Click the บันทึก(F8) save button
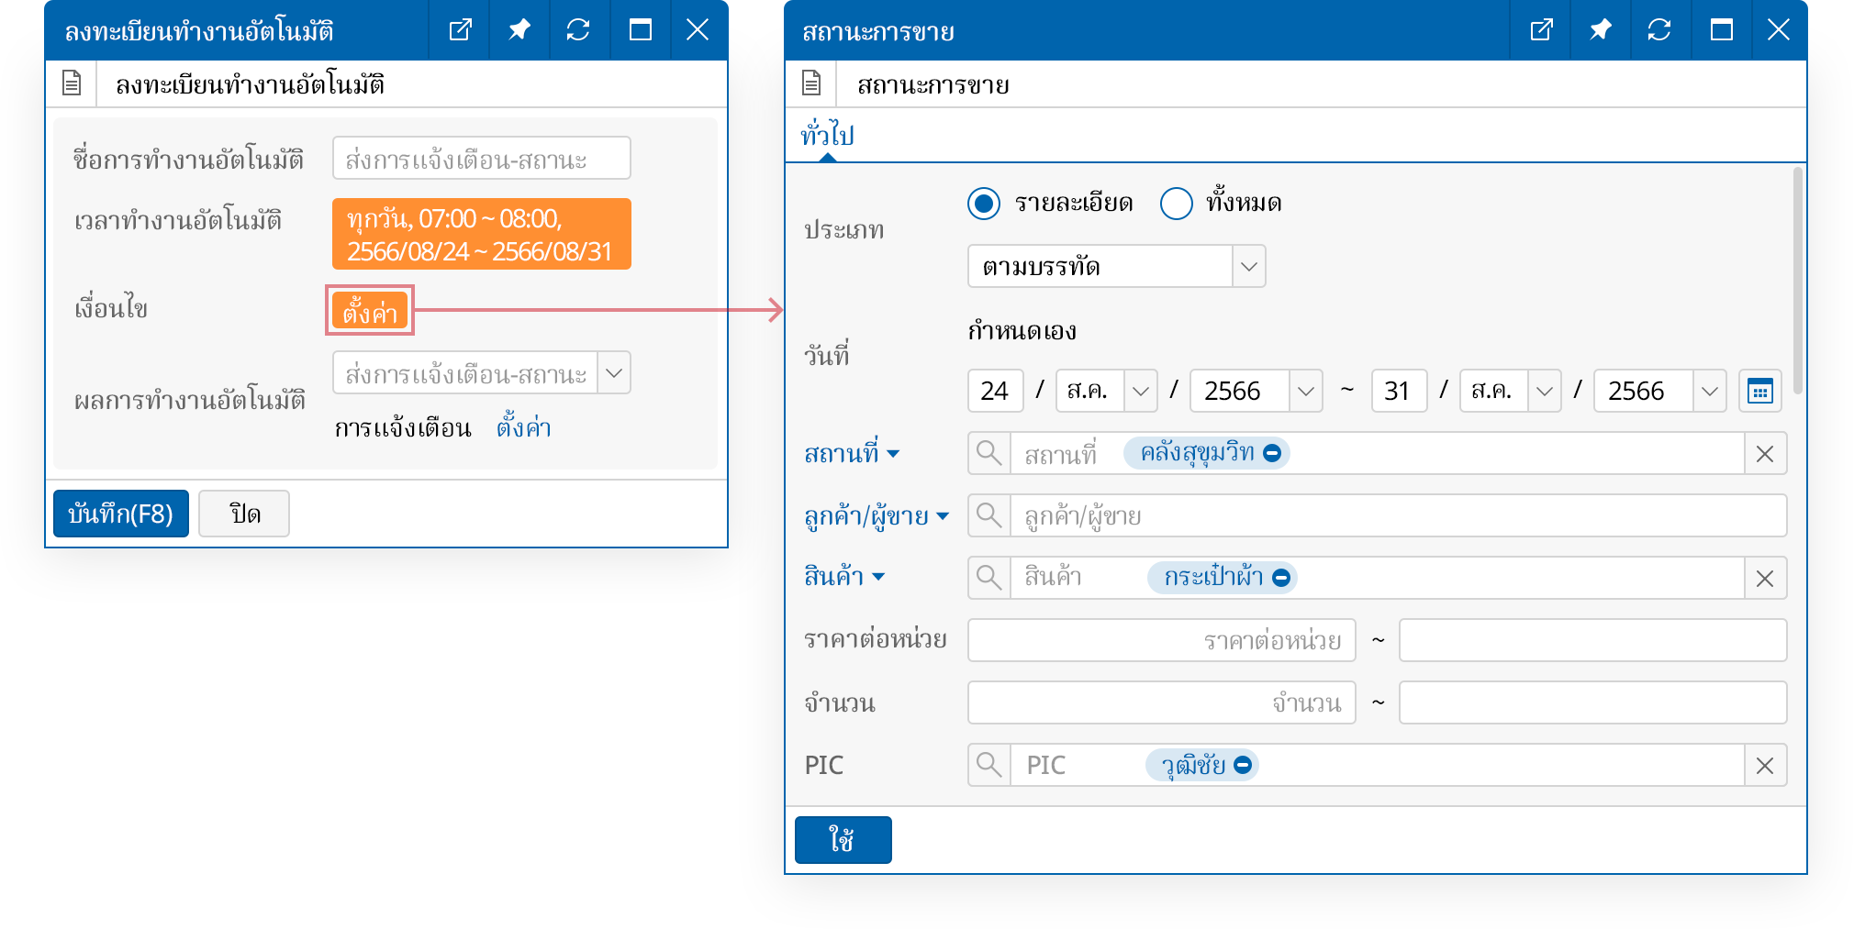The width and height of the screenshot is (1854, 929). click(x=120, y=514)
